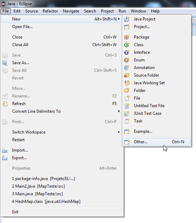196x223 pixels.
Task: Open the Window menu
Action: pyautogui.click(x=138, y=11)
